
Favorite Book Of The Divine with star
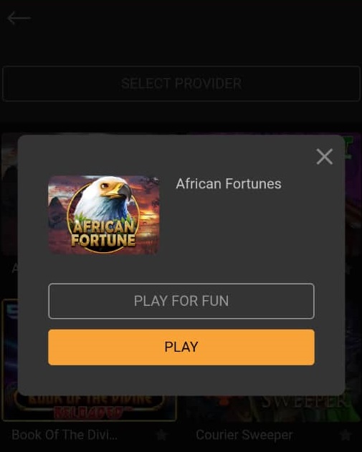(161, 435)
